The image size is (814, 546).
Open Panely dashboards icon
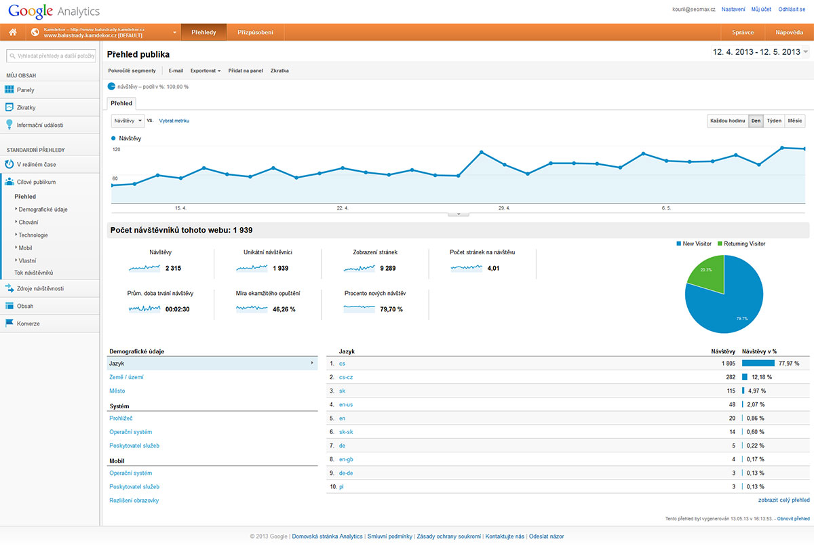[9, 90]
